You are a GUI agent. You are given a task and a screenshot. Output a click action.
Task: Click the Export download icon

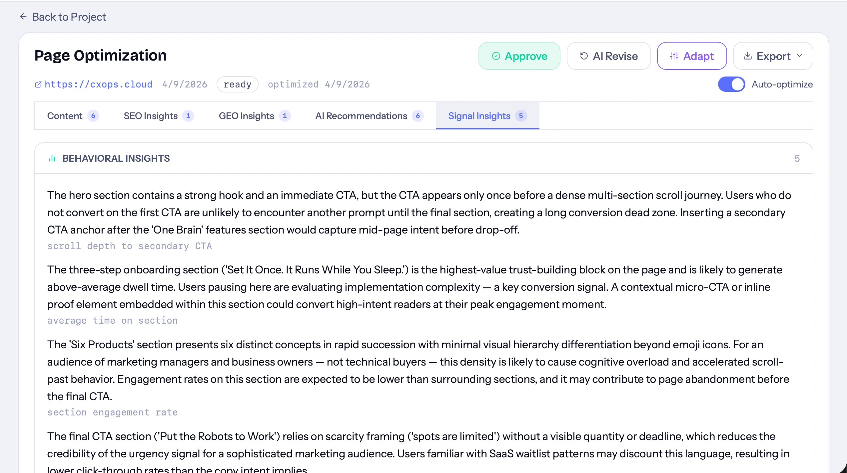tap(747, 56)
